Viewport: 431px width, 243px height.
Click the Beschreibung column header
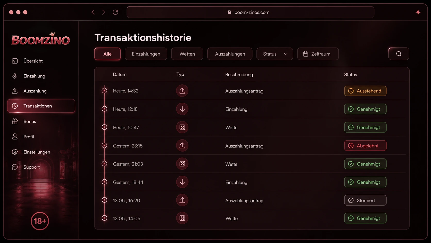coord(239,74)
